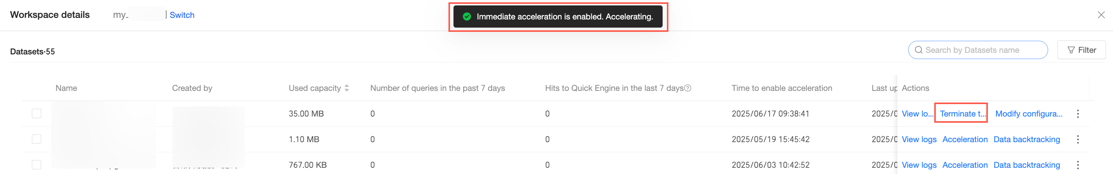This screenshot has height=174, width=1113.
Task: Open more actions for the 35.00 MB dataset
Action: [x=1078, y=113]
